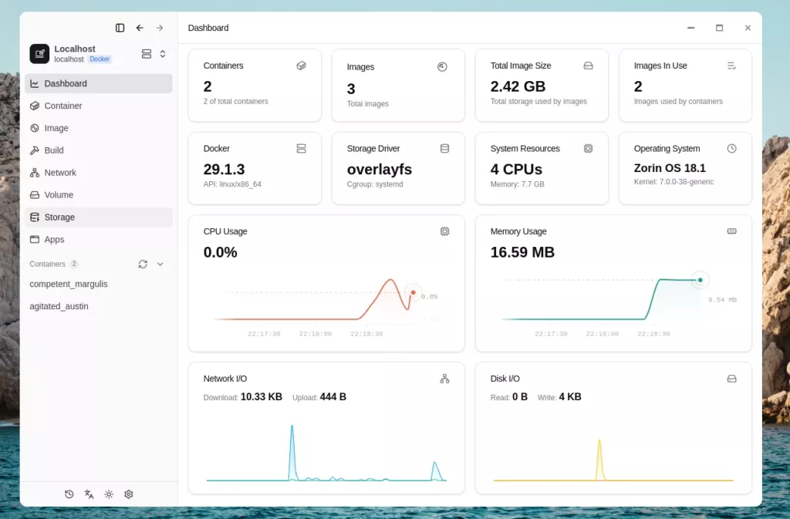
Task: Collapse the Containers list chevron
Action: (160, 264)
